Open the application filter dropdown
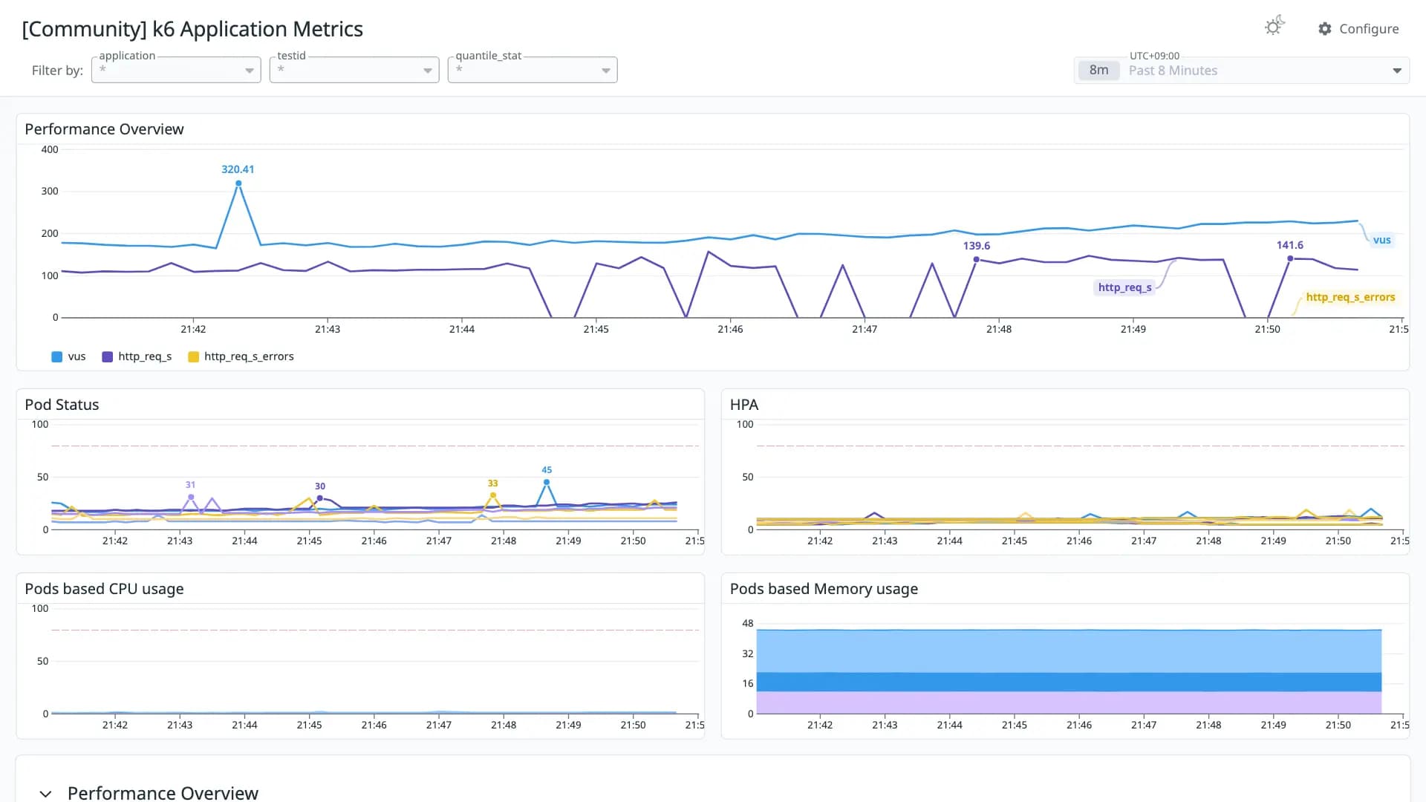Image resolution: width=1426 pixels, height=802 pixels. pyautogui.click(x=176, y=70)
